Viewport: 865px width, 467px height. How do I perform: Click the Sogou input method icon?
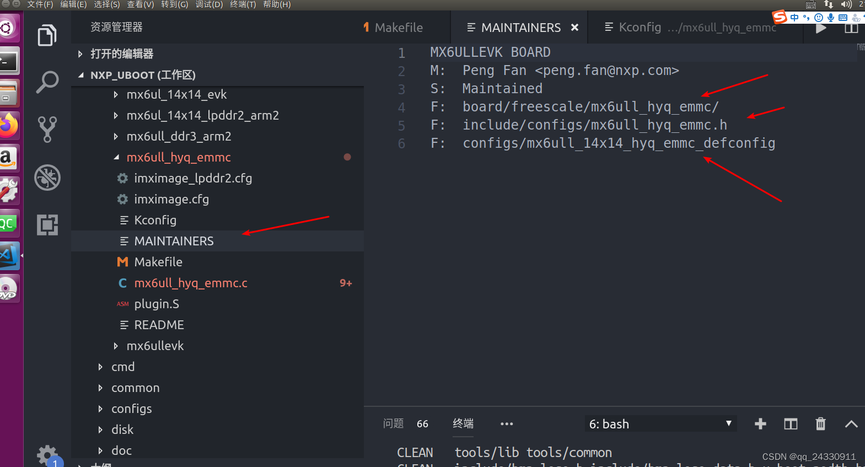pos(780,17)
